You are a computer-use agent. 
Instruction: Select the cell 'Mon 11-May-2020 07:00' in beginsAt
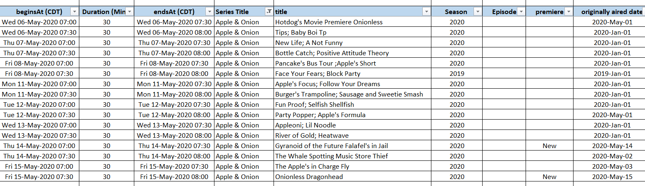[39, 84]
